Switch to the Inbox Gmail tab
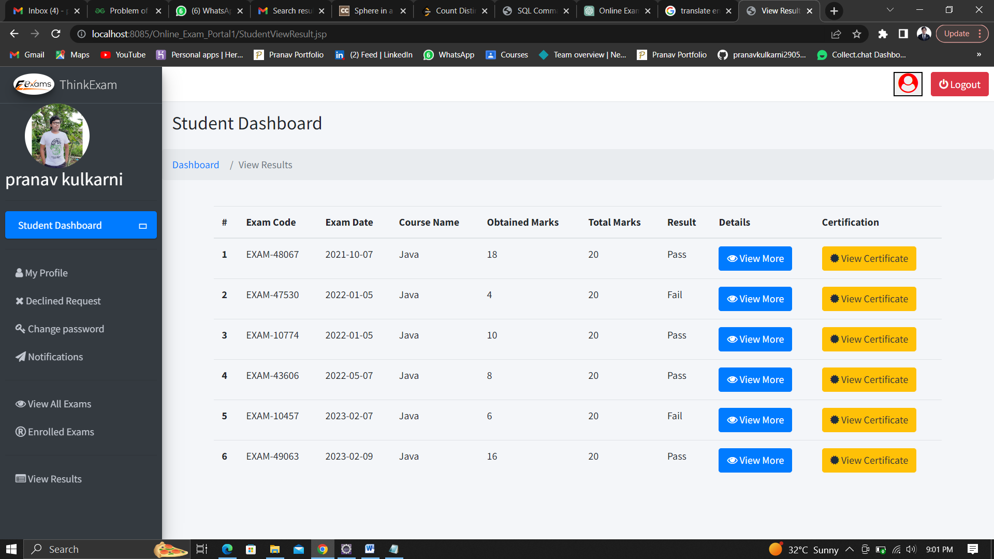Image resolution: width=994 pixels, height=559 pixels. (x=44, y=11)
